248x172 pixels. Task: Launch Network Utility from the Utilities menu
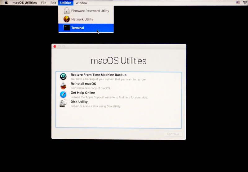(86, 19)
